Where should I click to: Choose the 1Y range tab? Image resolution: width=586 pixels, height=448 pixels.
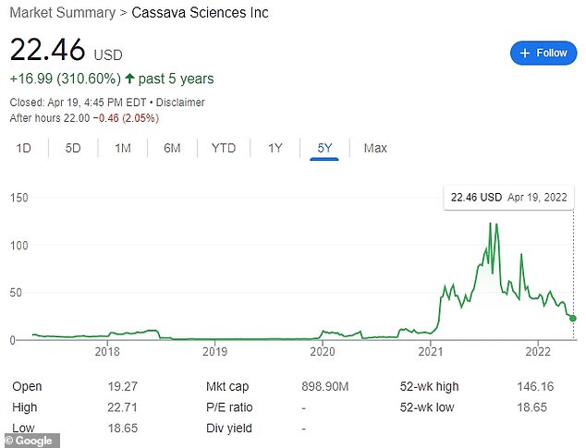click(275, 148)
